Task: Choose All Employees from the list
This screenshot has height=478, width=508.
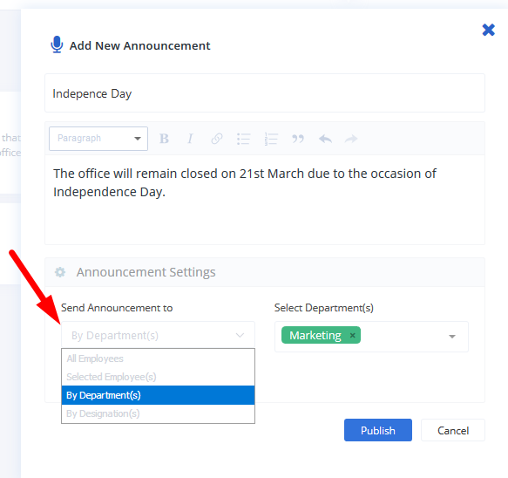Action: pos(158,358)
